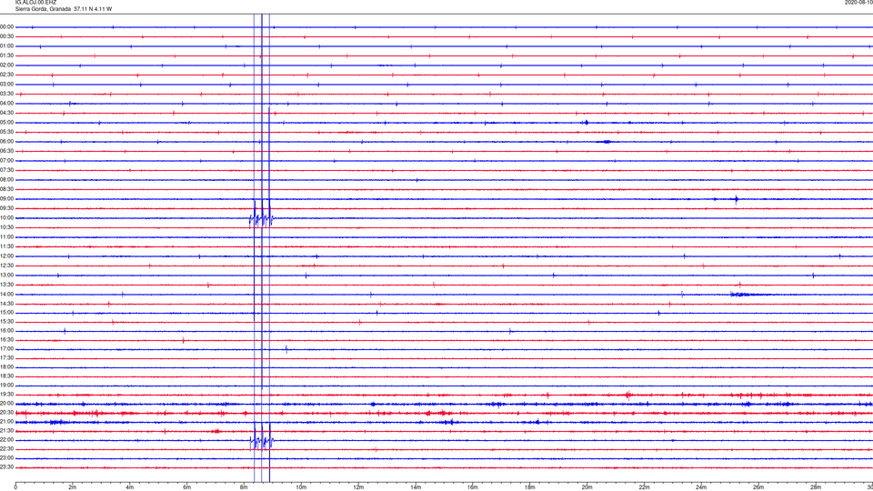Screen dimensions: 873x491
Task: Click the 'Sierra Gorda, Granada' location text
Action: pyautogui.click(x=44, y=9)
